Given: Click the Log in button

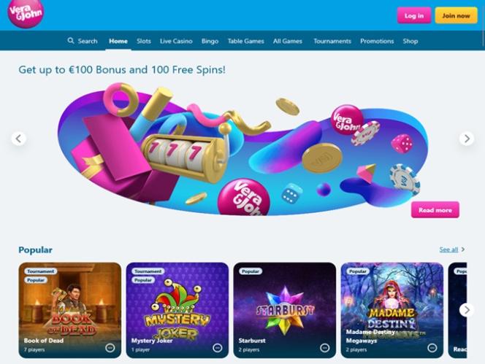Looking at the screenshot, I should pyautogui.click(x=414, y=15).
